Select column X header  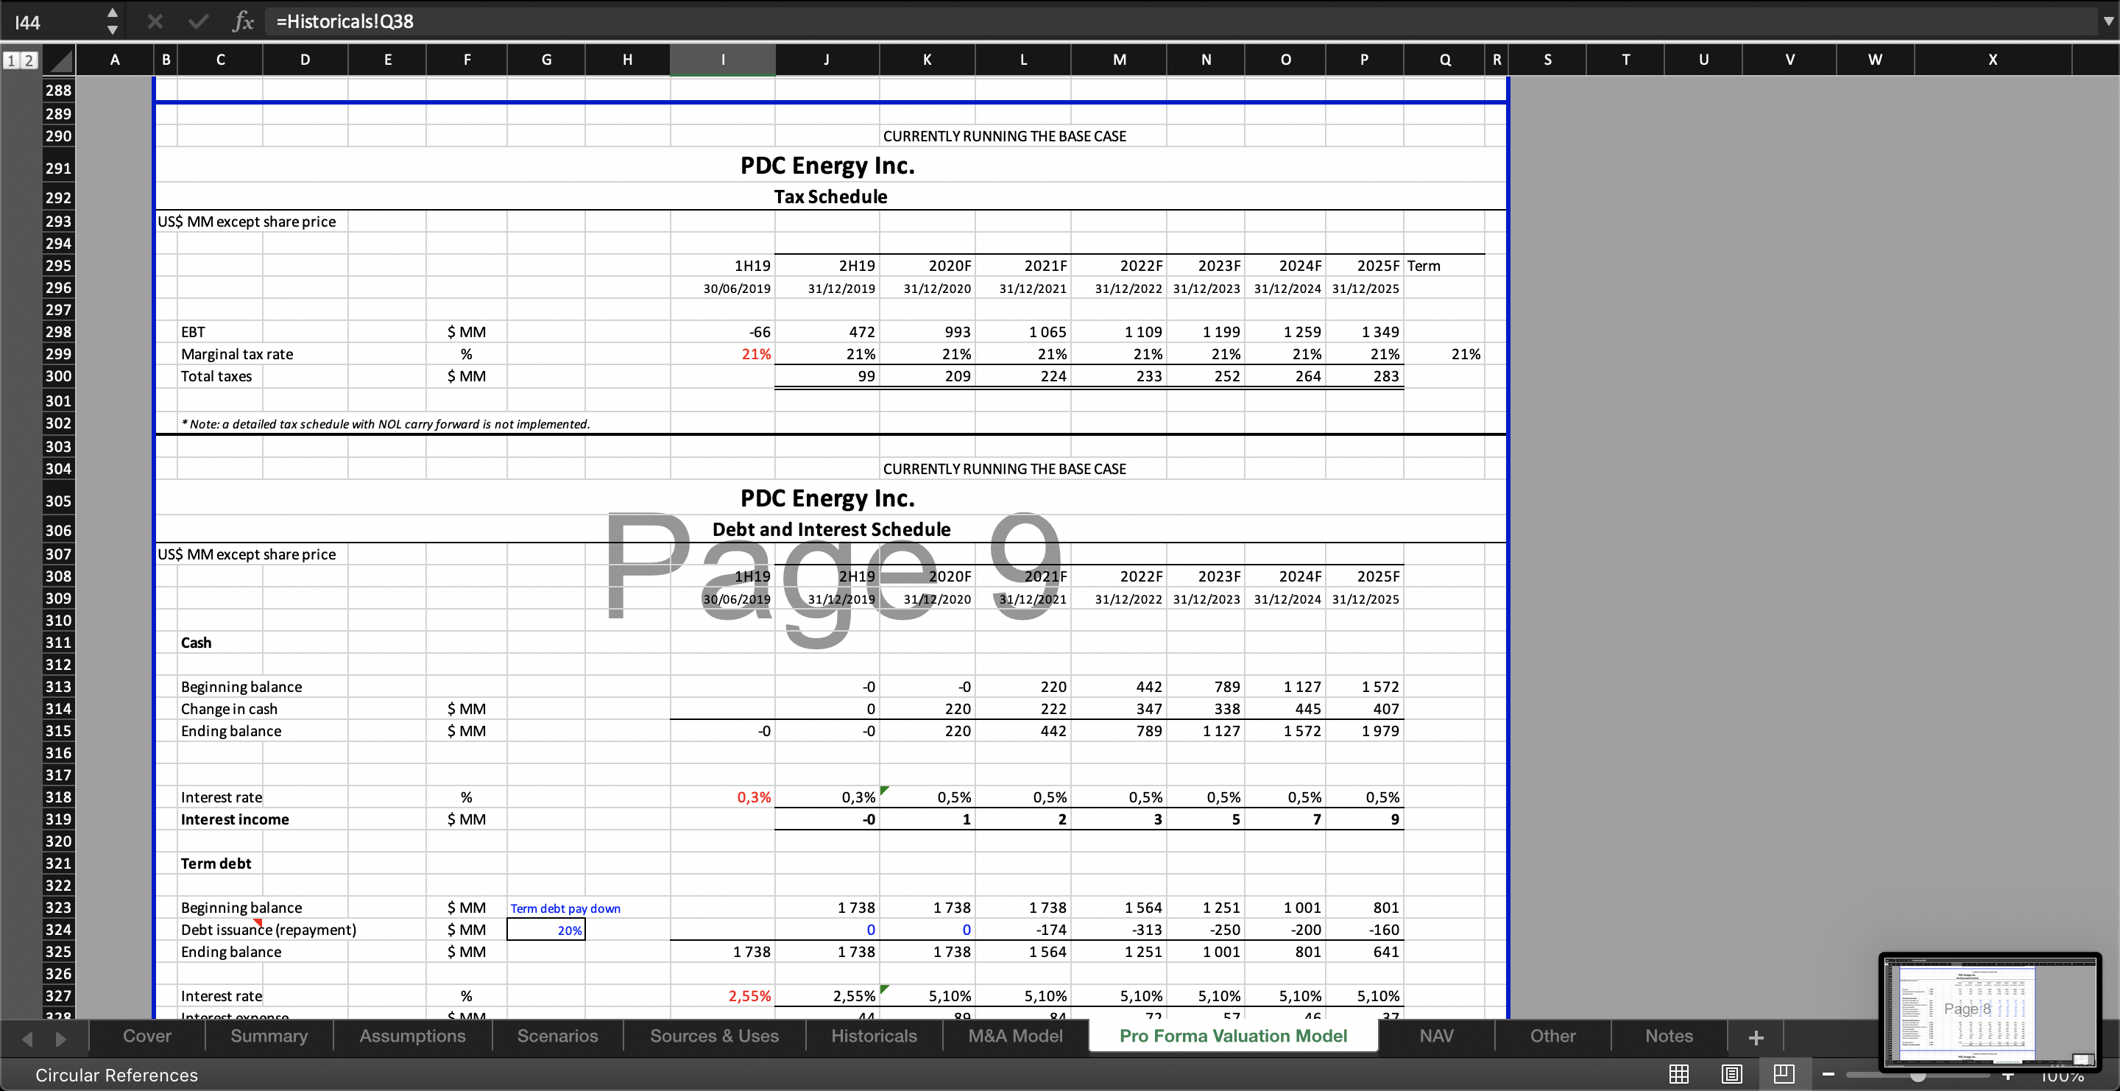point(1993,59)
